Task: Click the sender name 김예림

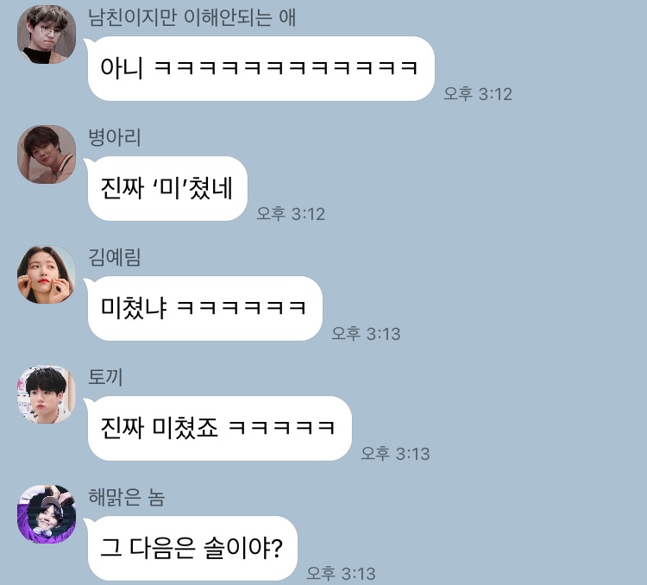Action: [115, 257]
